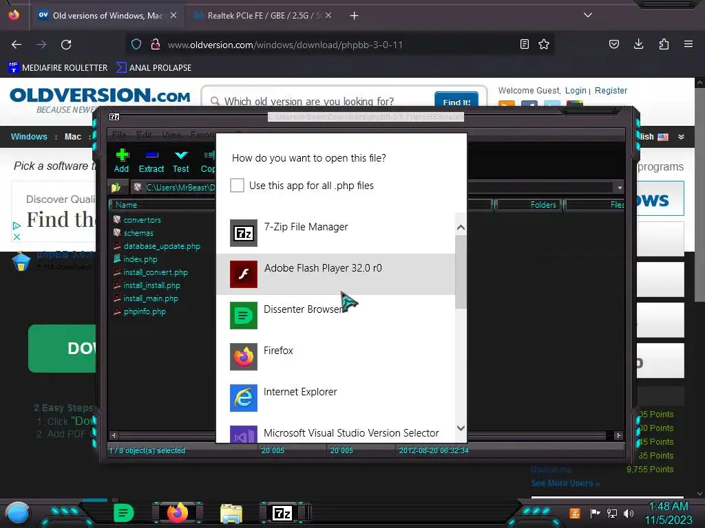This screenshot has height=528, width=705.
Task: Click the Action Center flag tray icon
Action: point(595,513)
